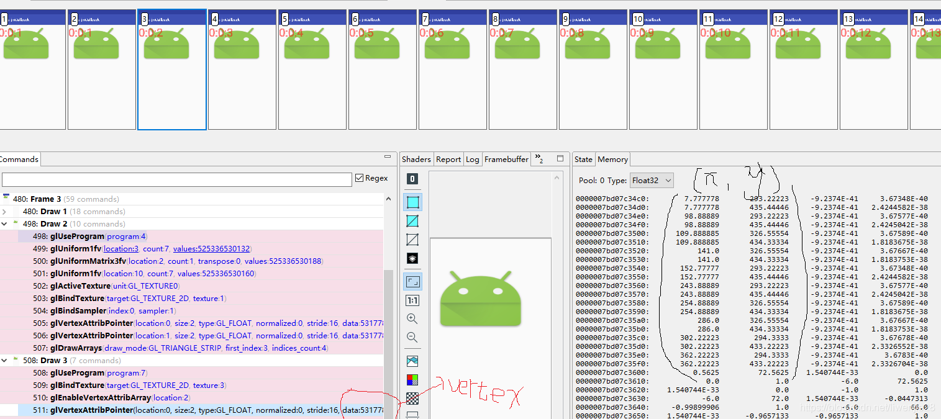Collapse the Draw 2 node

click(6, 224)
